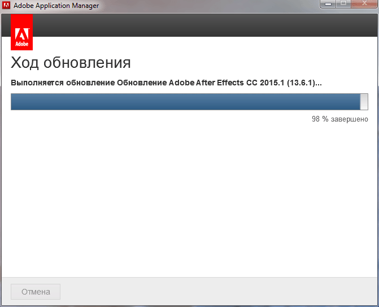Close the Adobe Application Manager window

click(364, 4)
